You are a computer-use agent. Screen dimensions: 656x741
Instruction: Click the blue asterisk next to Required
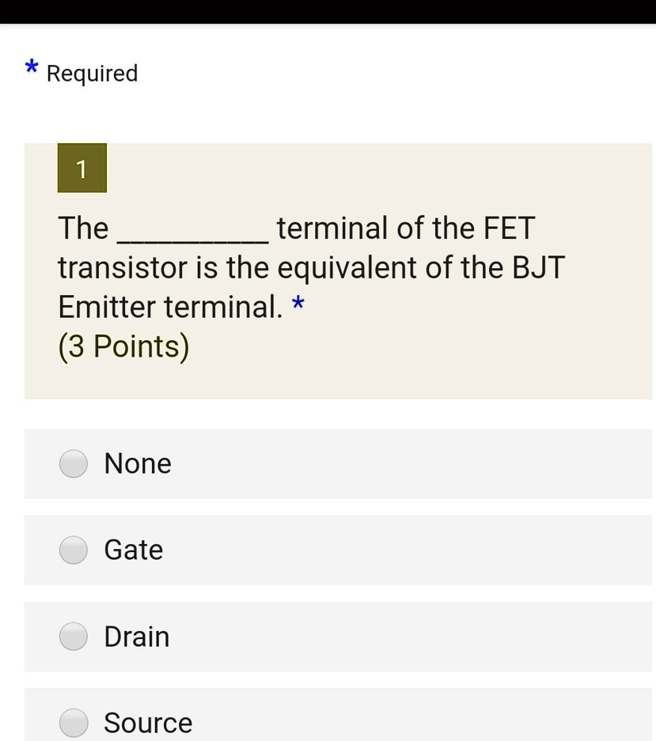32,69
